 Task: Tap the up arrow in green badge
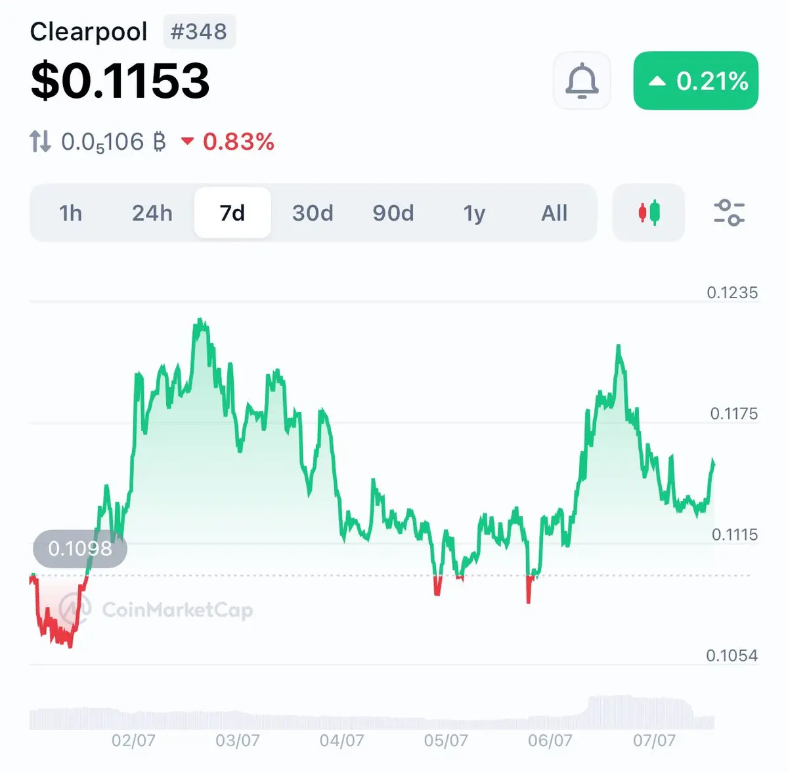tap(657, 81)
